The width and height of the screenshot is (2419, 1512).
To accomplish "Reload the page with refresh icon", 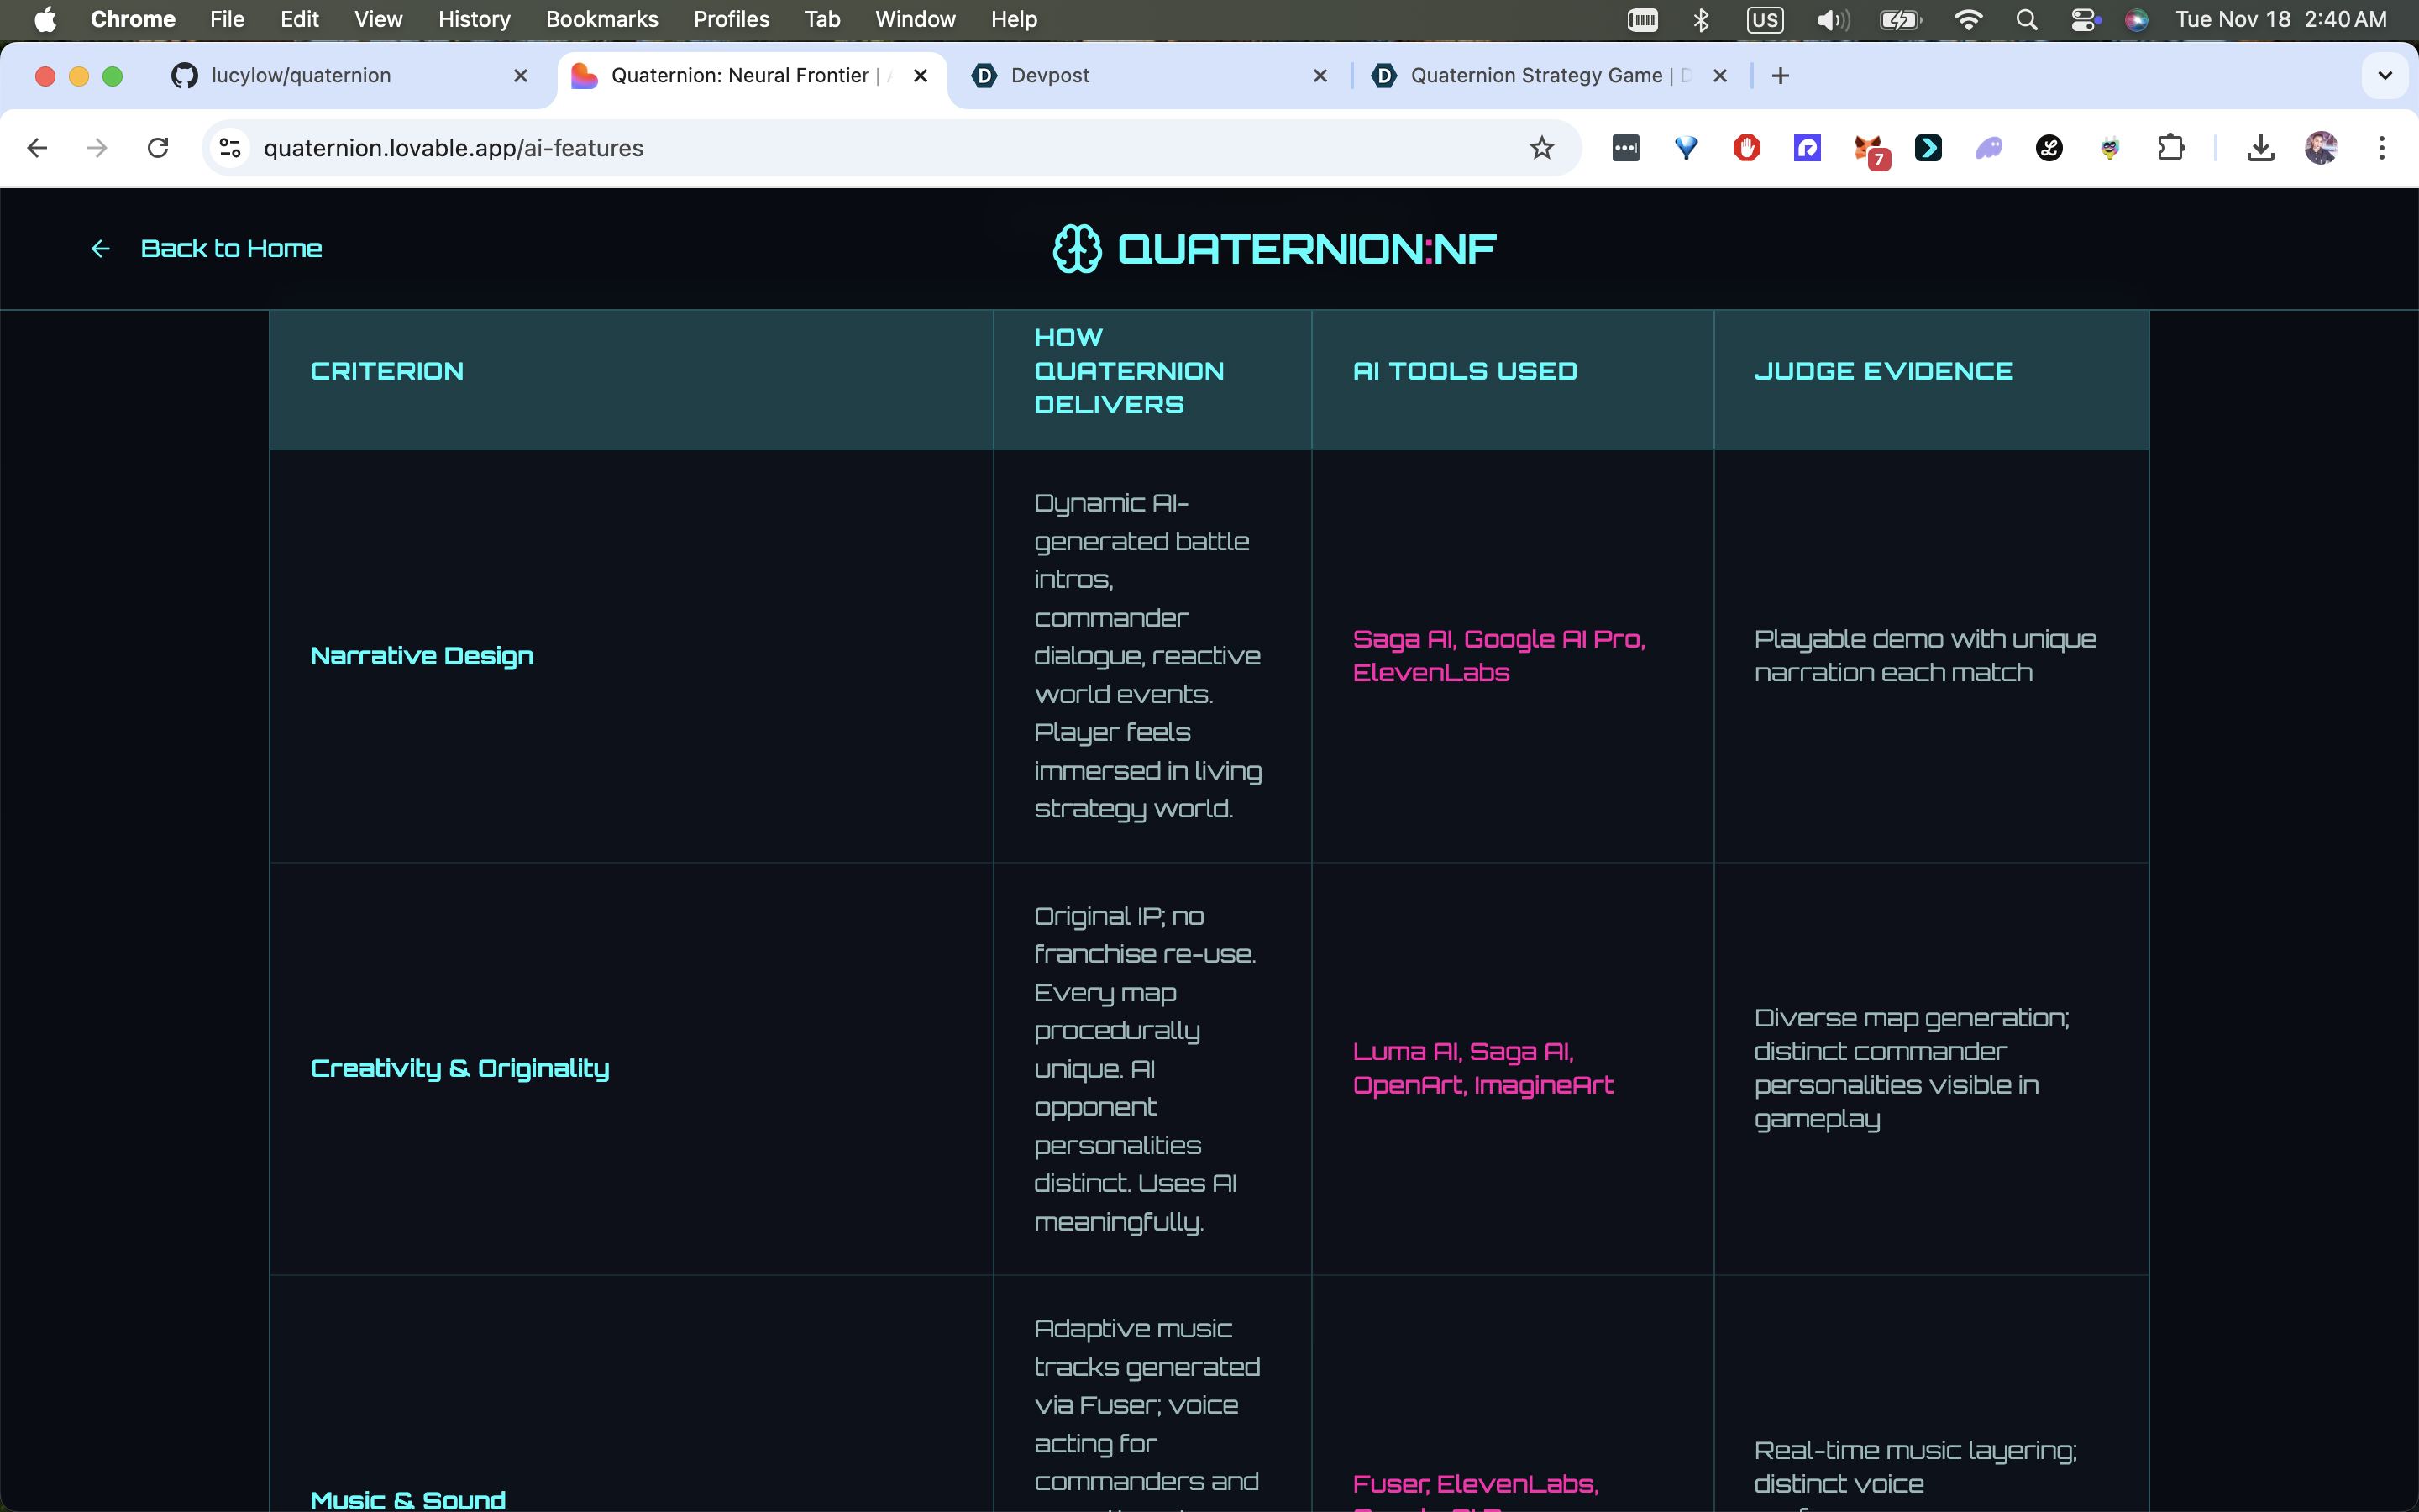I will coord(158,148).
